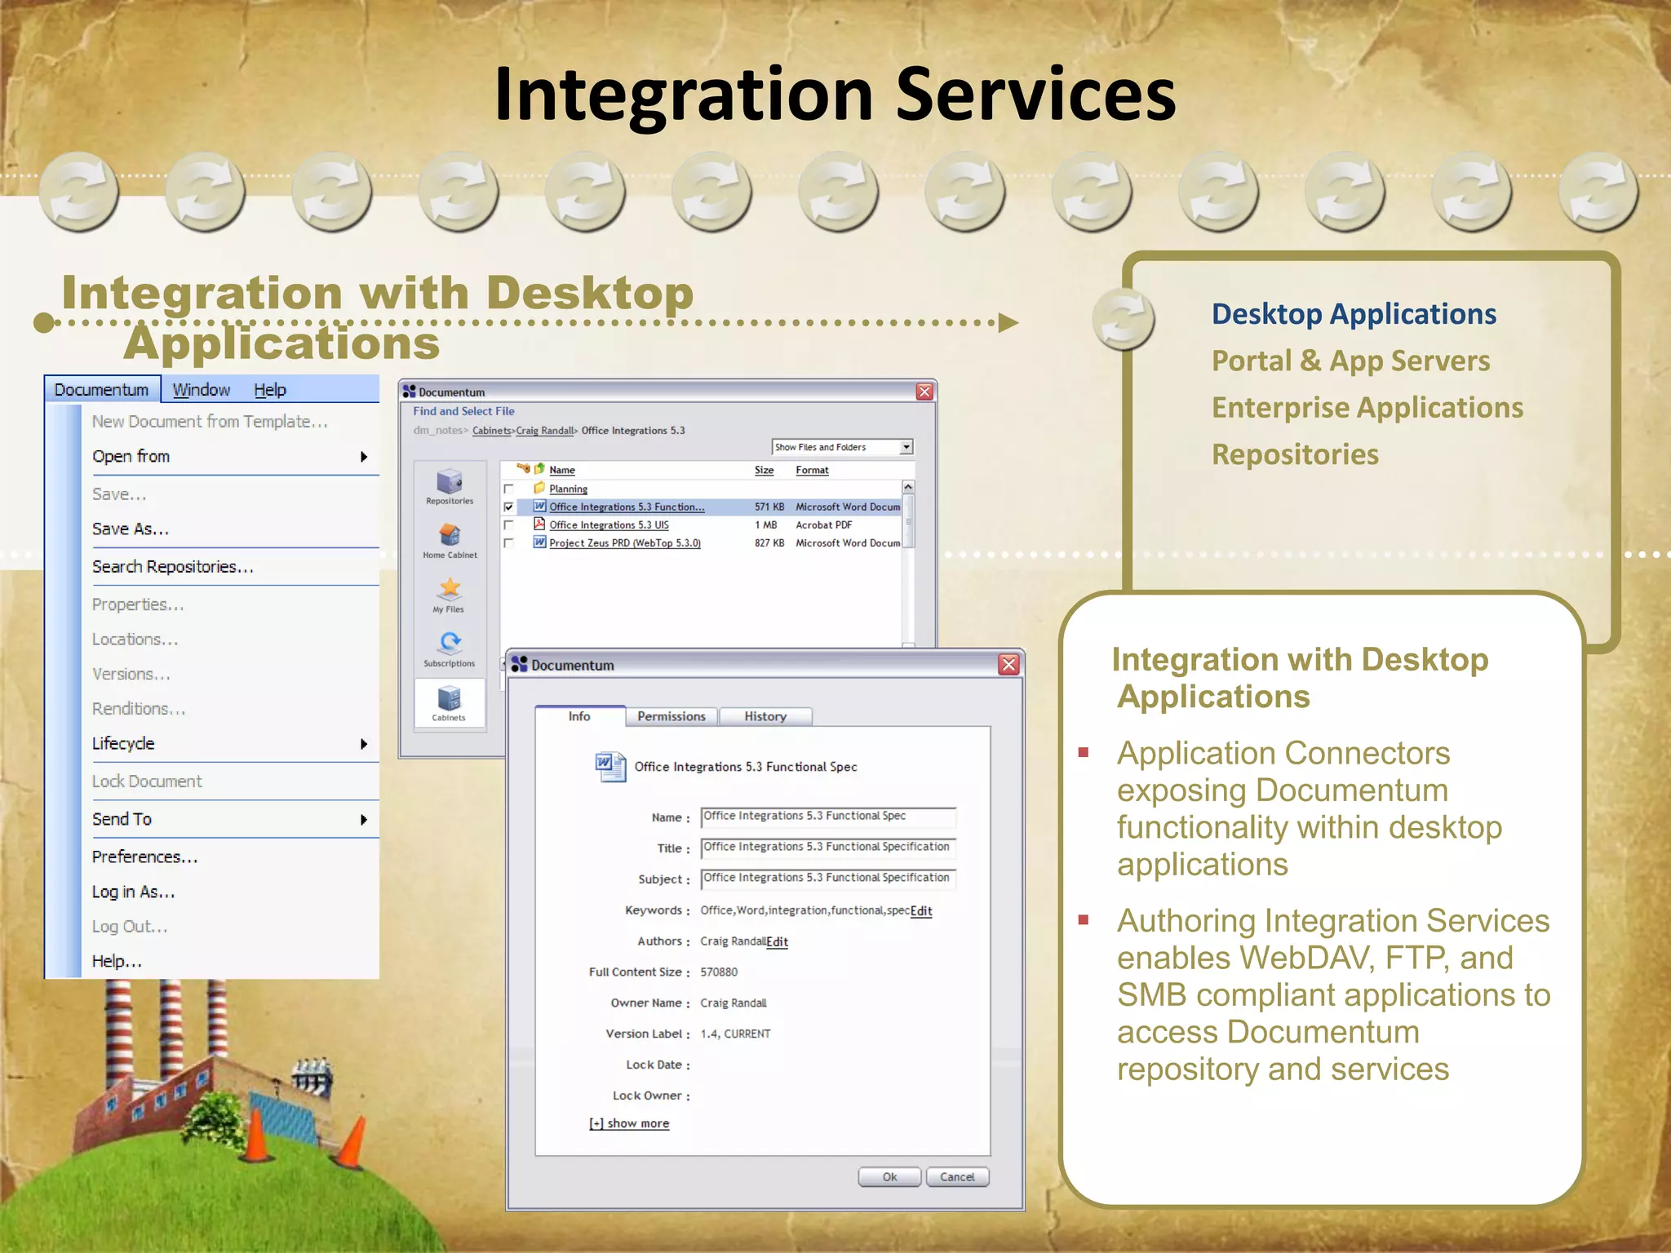Open the Subscriptions icon
The width and height of the screenshot is (1671, 1253).
450,644
